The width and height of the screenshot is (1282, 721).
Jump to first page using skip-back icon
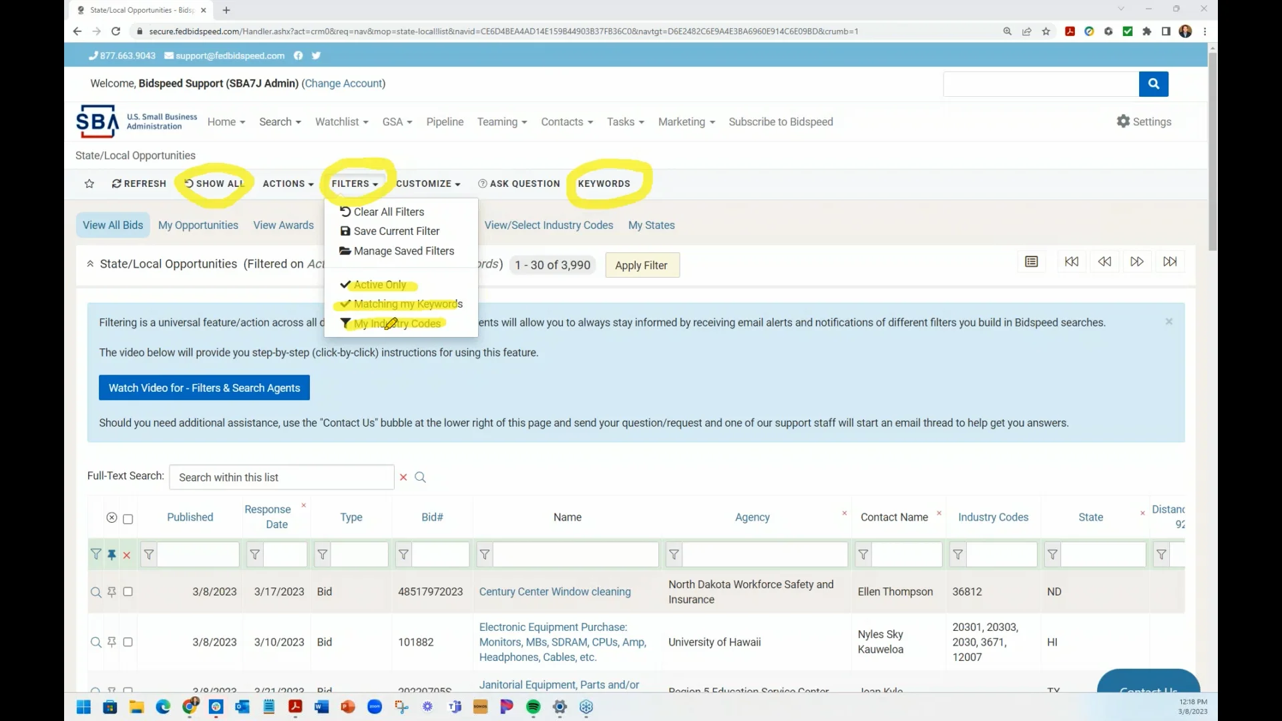tap(1072, 261)
